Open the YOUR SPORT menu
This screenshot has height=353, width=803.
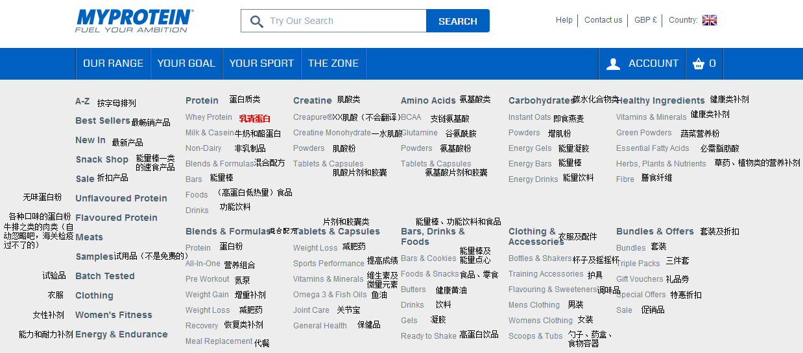[x=261, y=63]
